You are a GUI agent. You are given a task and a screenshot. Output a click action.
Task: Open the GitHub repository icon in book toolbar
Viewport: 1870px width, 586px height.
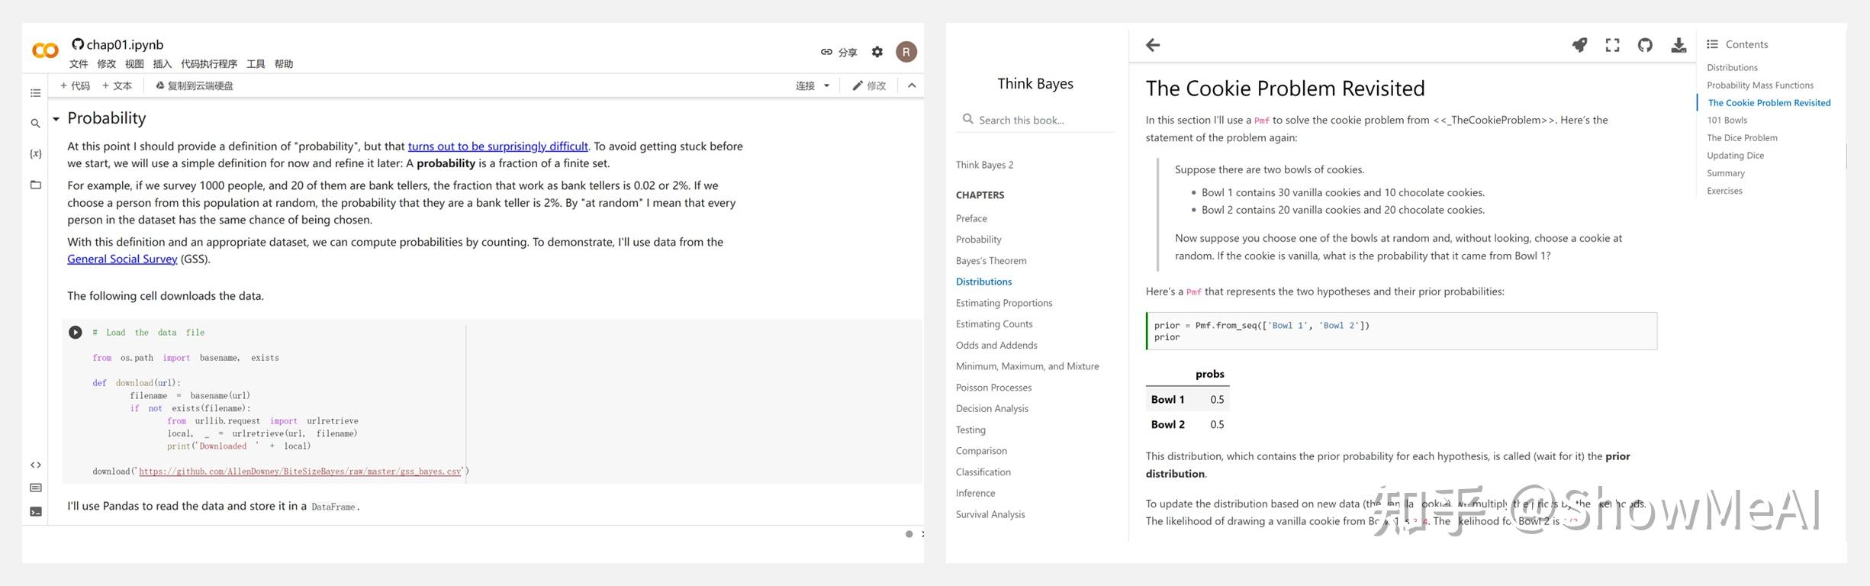1645,45
